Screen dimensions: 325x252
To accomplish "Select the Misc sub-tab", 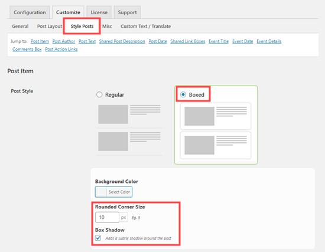I will (107, 27).
